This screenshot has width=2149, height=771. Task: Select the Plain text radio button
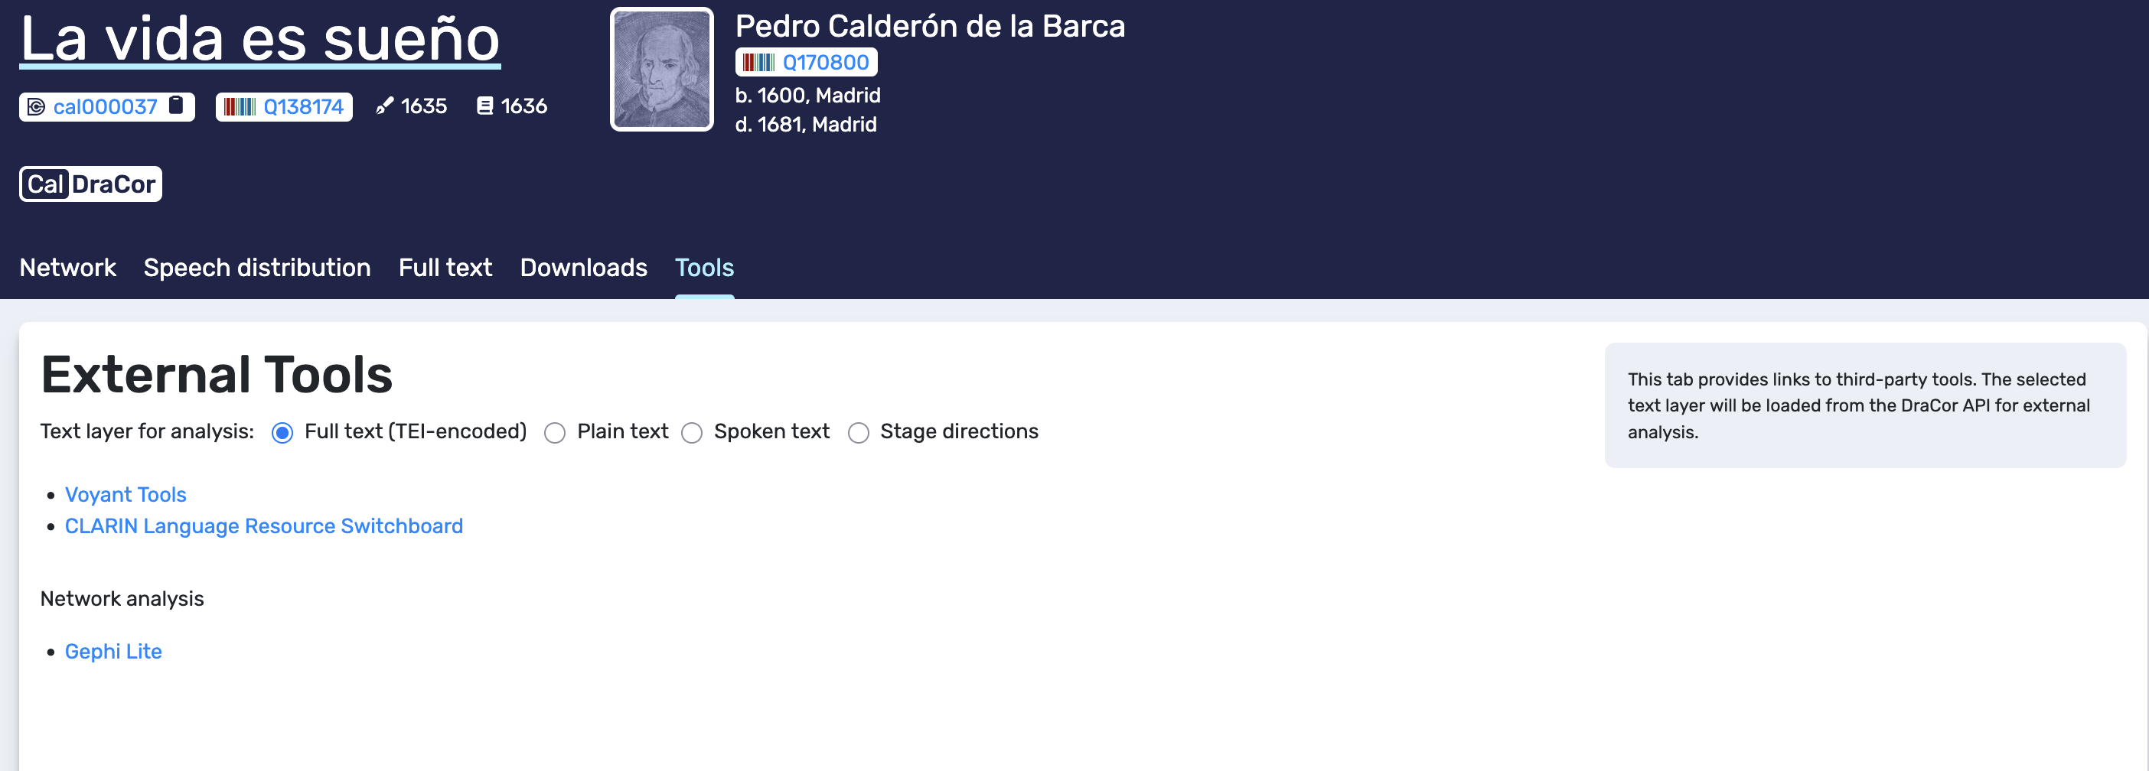[555, 433]
